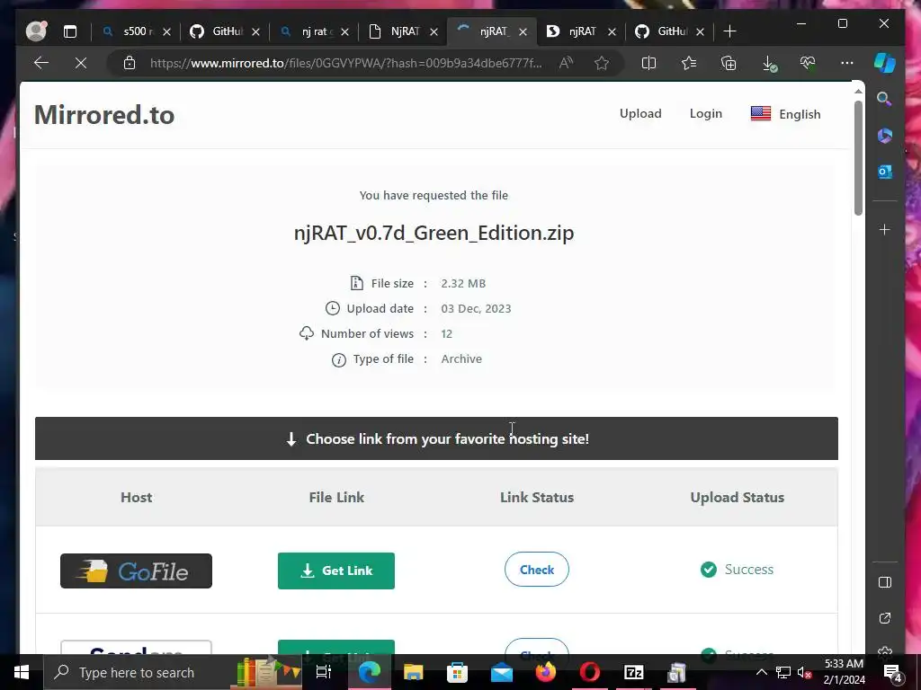Click the GoFile host logo
The height and width of the screenshot is (690, 921).
[x=137, y=571]
